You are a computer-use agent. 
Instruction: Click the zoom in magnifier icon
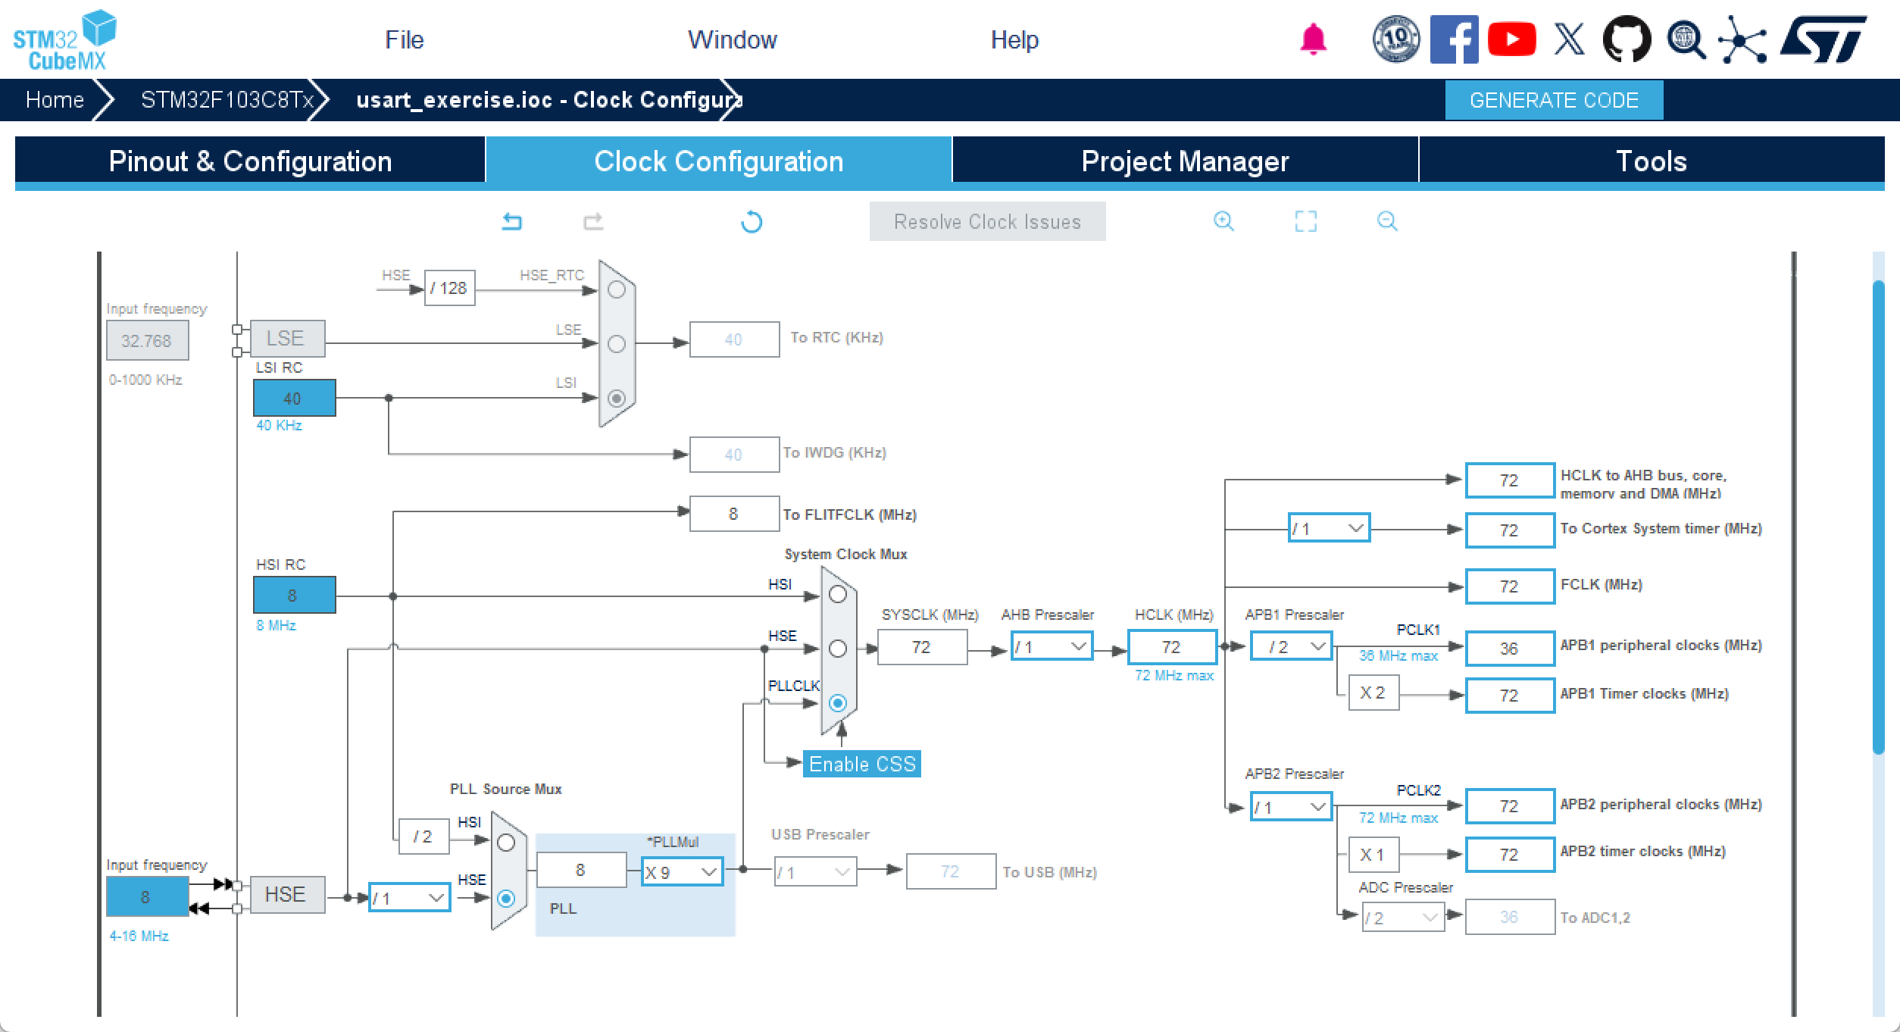pos(1223,221)
